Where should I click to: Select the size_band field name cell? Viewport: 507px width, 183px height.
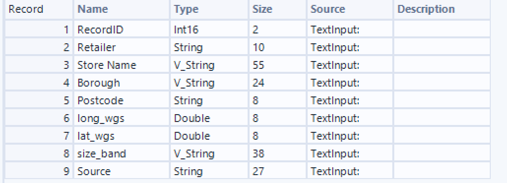coord(122,153)
